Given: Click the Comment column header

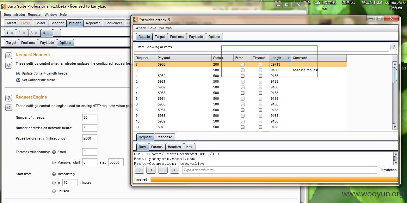Looking at the screenshot, I should click(x=319, y=58).
